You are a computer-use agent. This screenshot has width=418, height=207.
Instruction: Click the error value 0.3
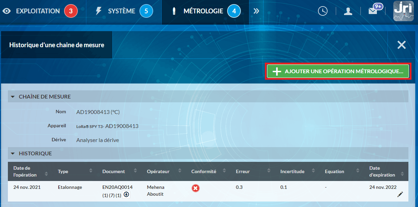click(x=239, y=187)
